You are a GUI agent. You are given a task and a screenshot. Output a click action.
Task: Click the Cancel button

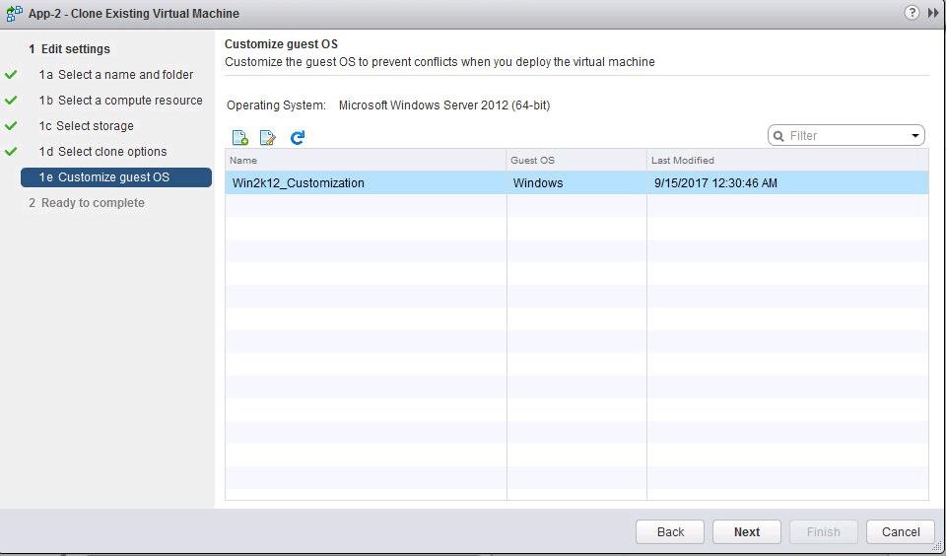pyautogui.click(x=900, y=532)
